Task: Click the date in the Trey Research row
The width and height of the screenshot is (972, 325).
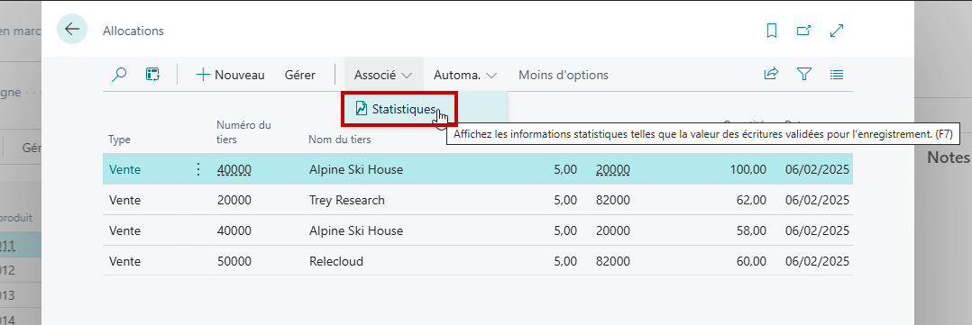Action: click(x=817, y=200)
